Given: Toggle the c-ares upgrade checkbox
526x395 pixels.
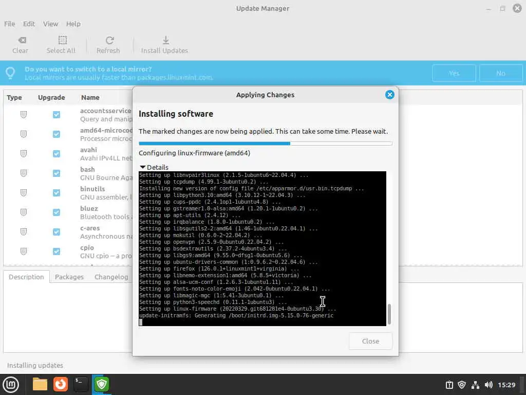Looking at the screenshot, I should coord(57,232).
